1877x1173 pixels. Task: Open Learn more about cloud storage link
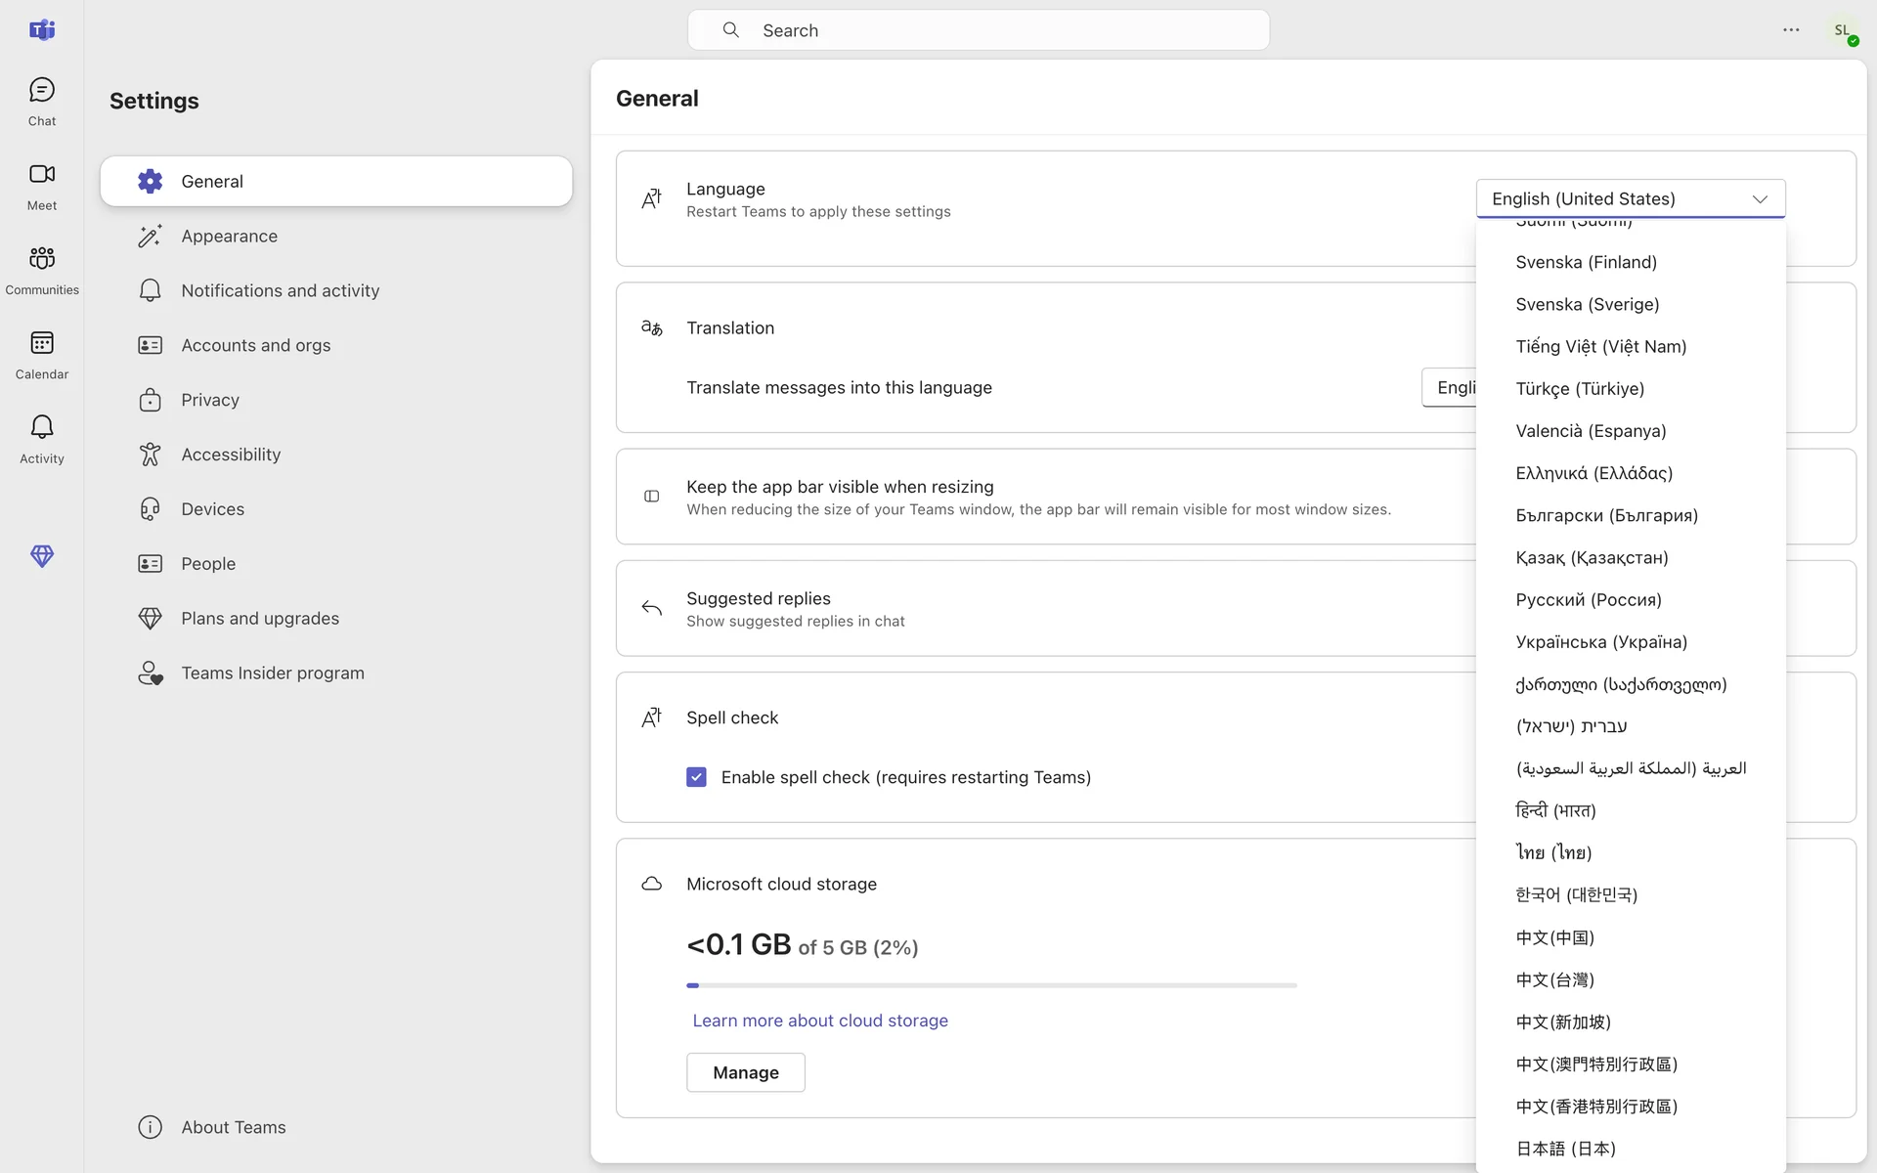819,1021
